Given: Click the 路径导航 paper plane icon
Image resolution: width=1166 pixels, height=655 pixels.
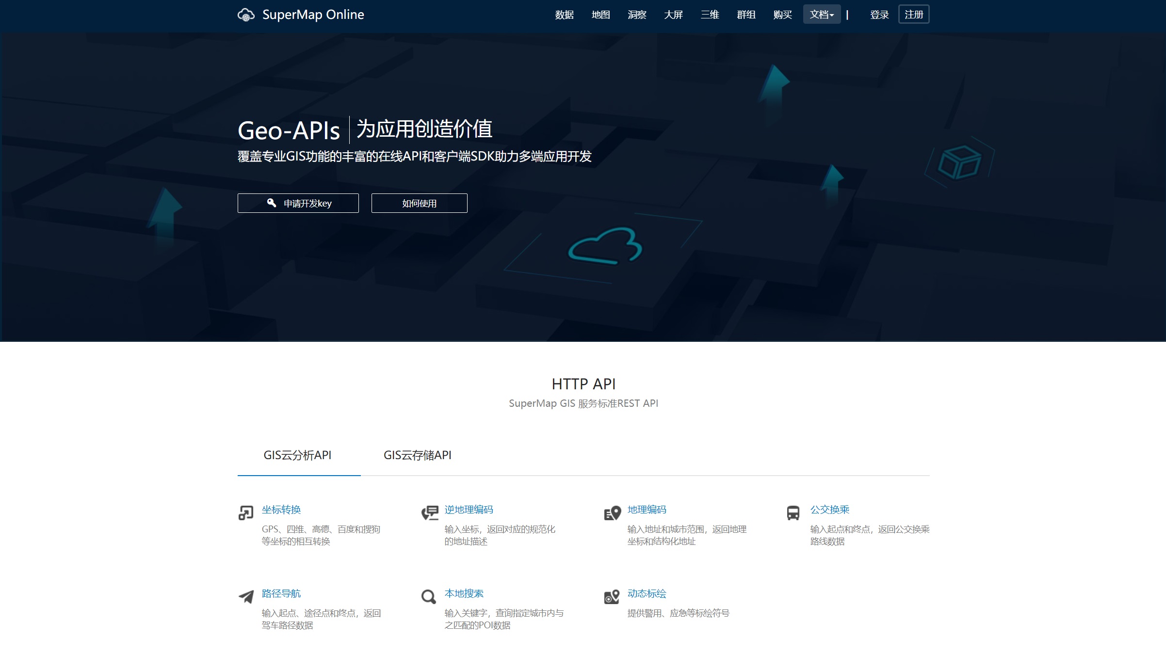Looking at the screenshot, I should [246, 596].
